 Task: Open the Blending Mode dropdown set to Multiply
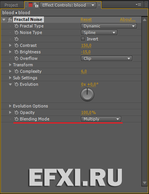(101, 119)
